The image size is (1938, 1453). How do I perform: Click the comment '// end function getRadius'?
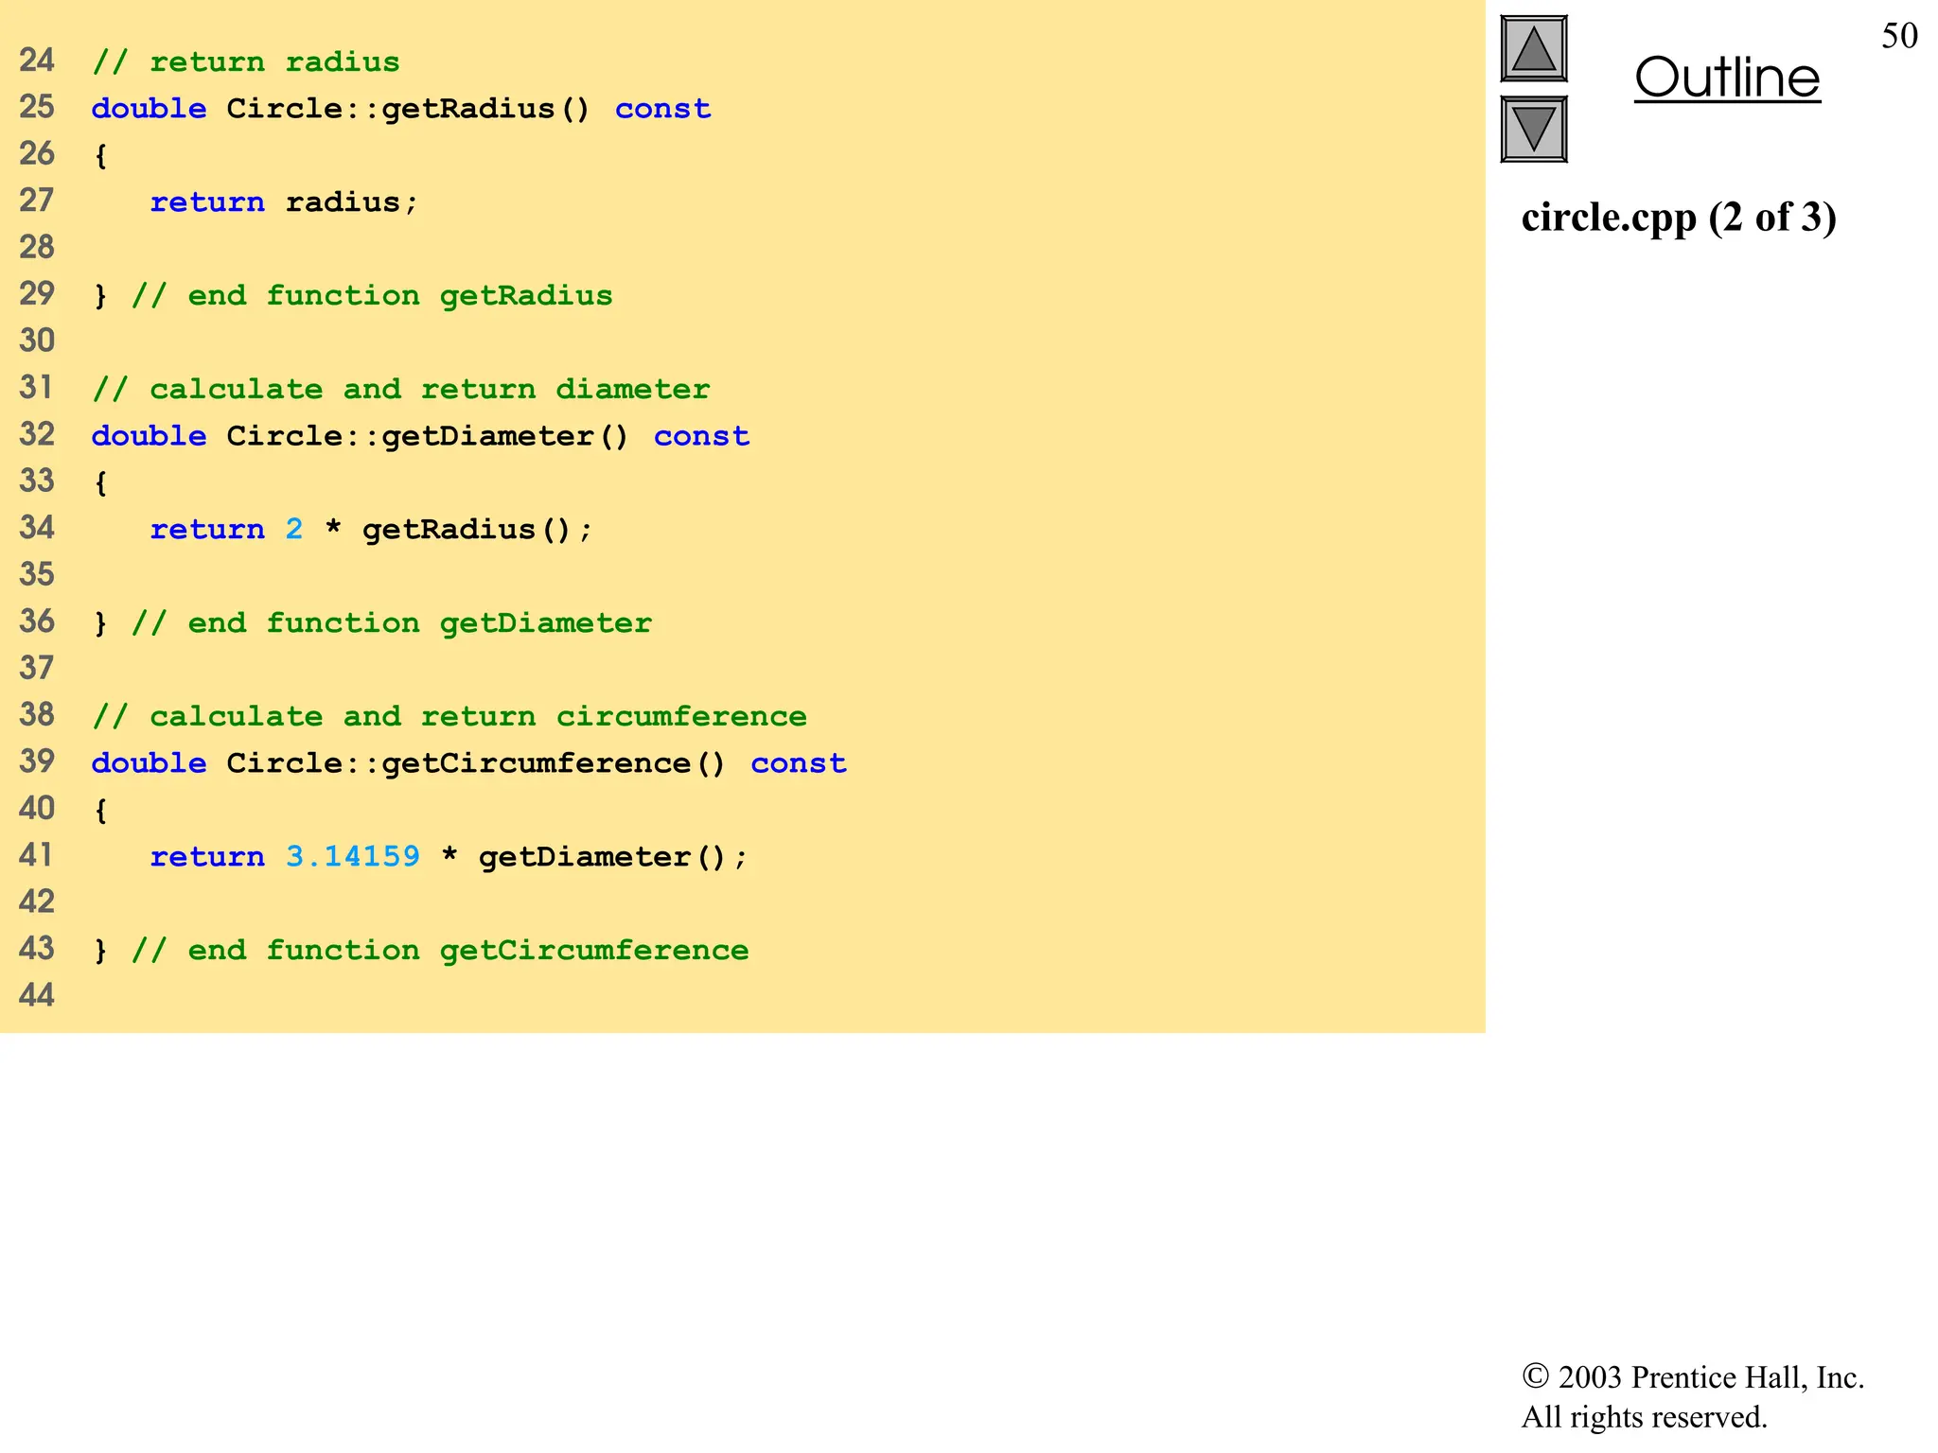pos(372,295)
